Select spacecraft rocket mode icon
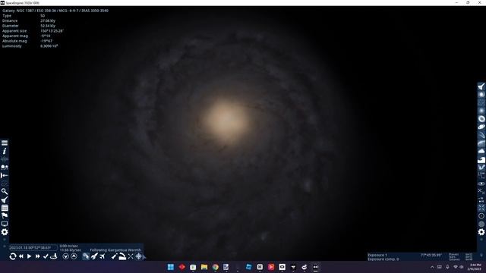 point(94,256)
